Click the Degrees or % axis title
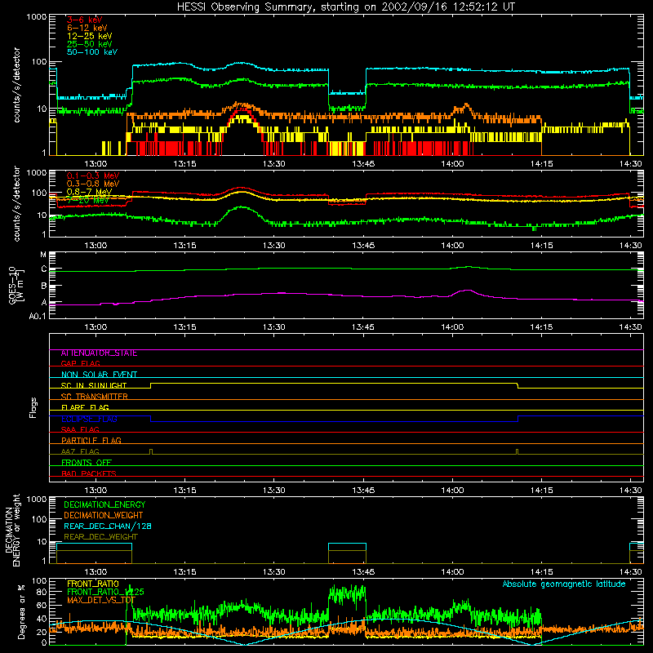The width and height of the screenshot is (653, 653). pos(21,611)
